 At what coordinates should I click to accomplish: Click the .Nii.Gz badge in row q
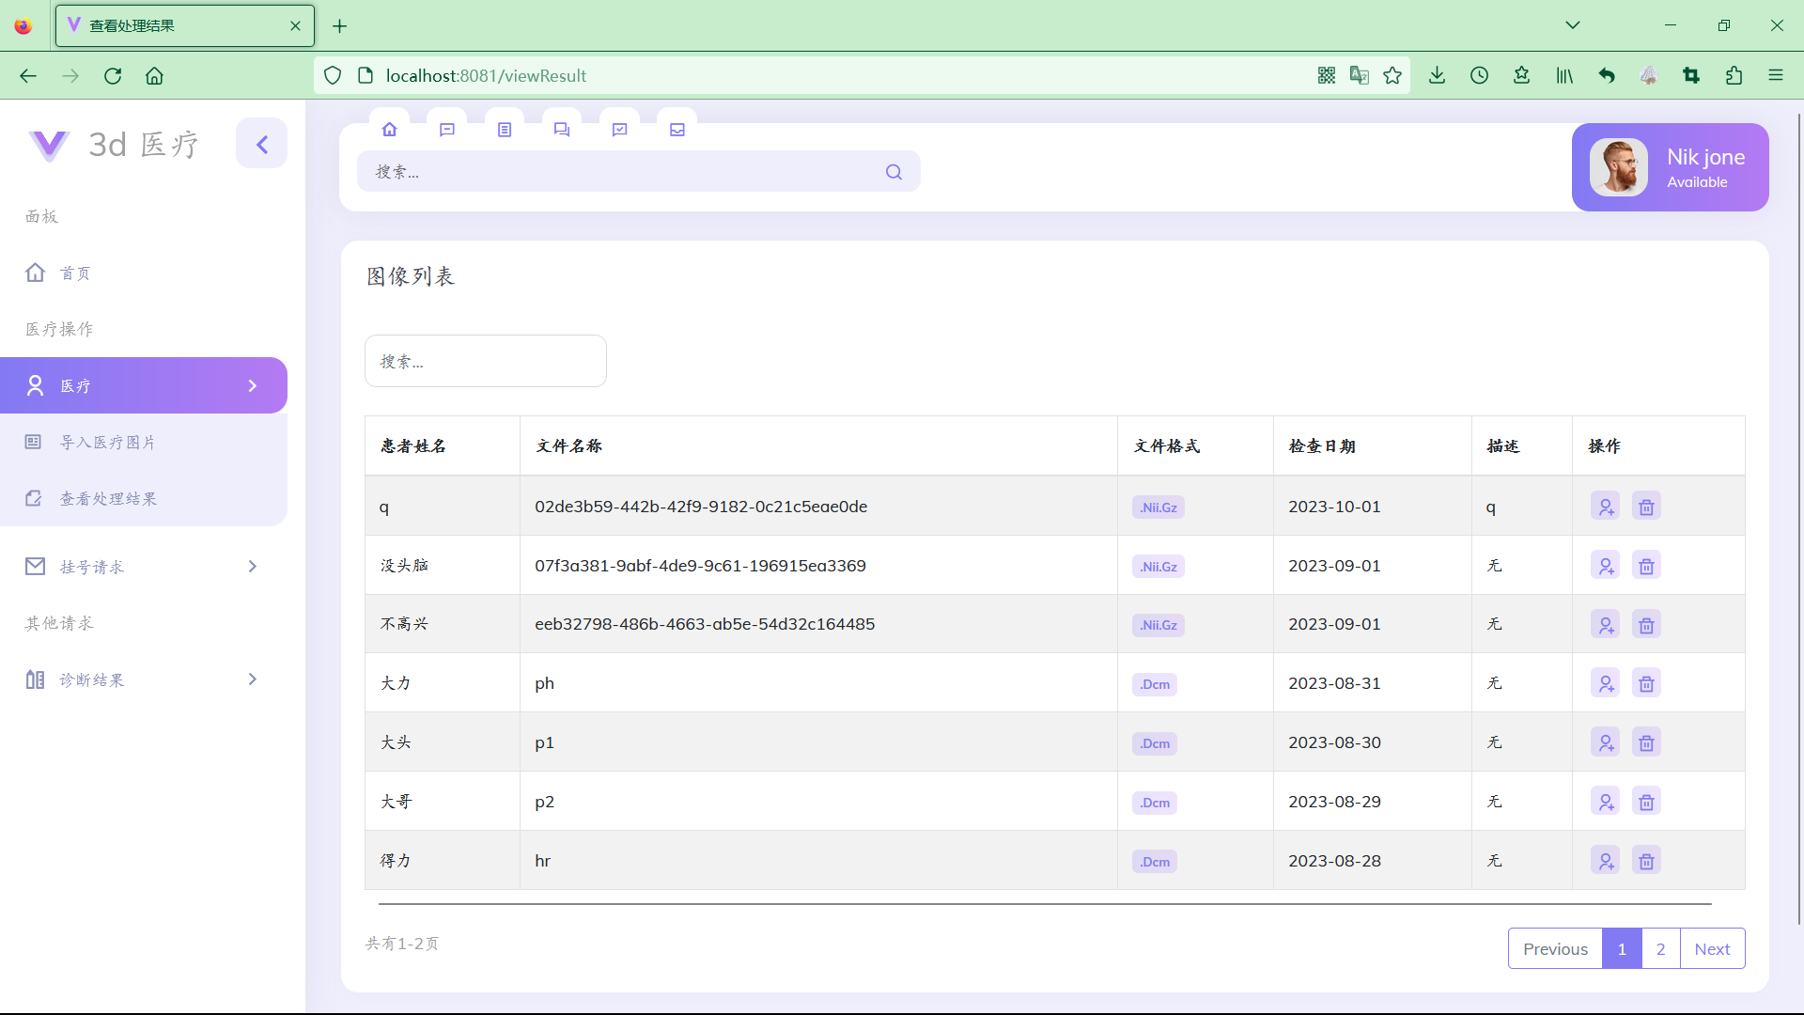(1159, 507)
